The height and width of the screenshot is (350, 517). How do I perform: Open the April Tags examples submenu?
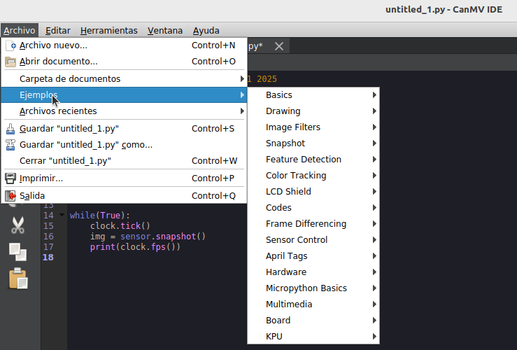click(313, 256)
